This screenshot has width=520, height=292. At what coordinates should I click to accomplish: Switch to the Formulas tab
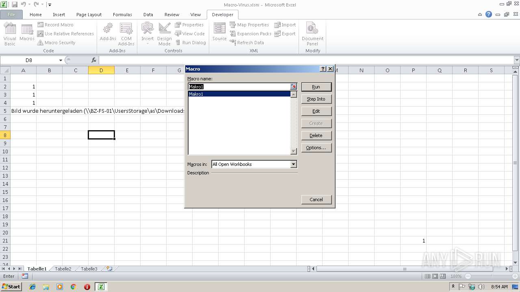(122, 15)
